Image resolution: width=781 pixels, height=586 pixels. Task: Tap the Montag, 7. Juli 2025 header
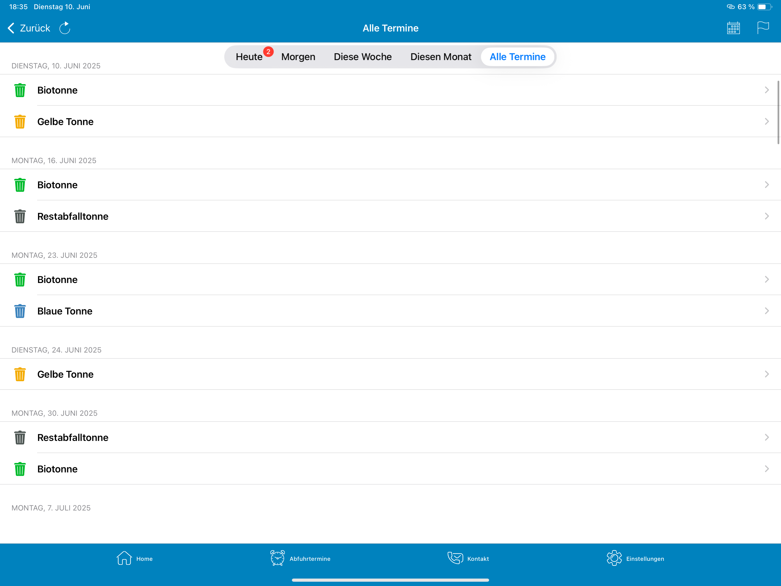point(51,508)
